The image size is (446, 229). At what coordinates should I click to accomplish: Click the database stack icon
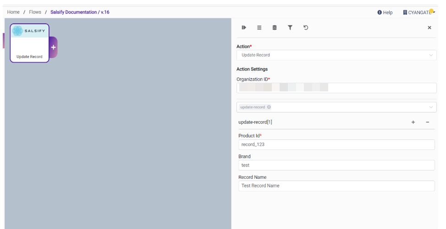click(275, 28)
